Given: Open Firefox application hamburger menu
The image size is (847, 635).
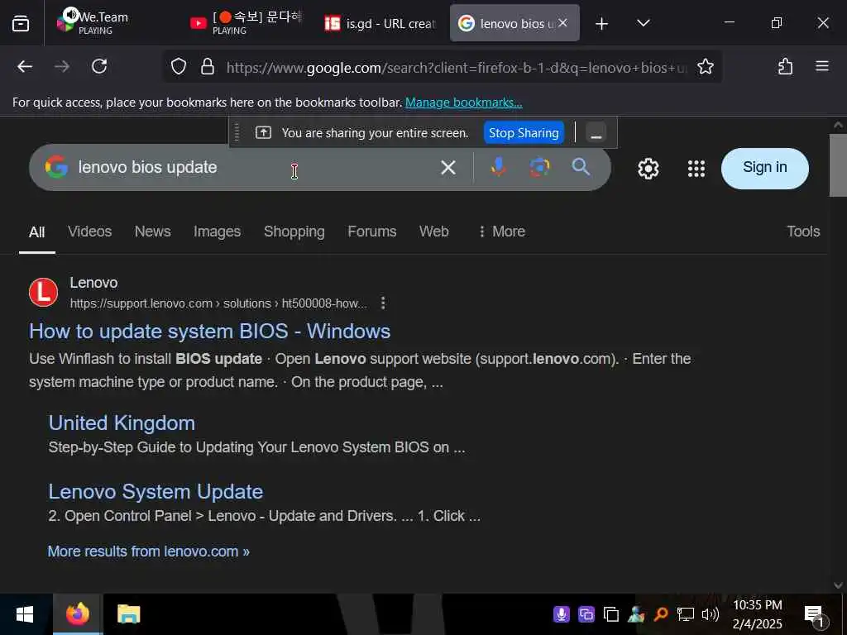Looking at the screenshot, I should tap(822, 66).
